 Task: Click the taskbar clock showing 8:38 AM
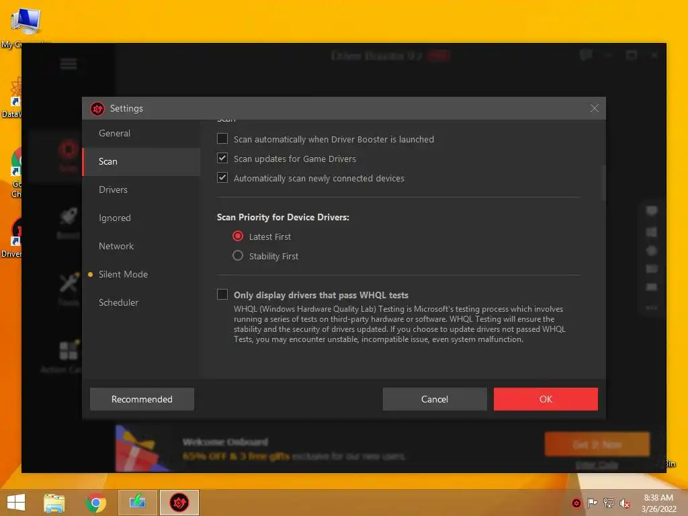[658, 503]
